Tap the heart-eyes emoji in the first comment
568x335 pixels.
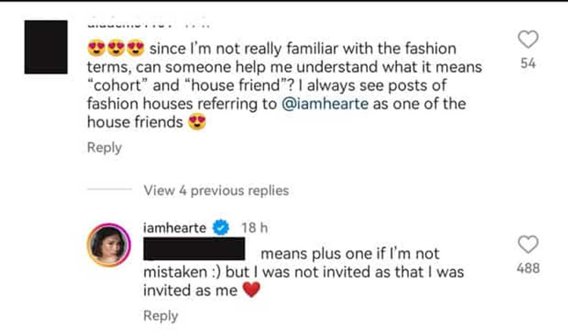[96, 48]
